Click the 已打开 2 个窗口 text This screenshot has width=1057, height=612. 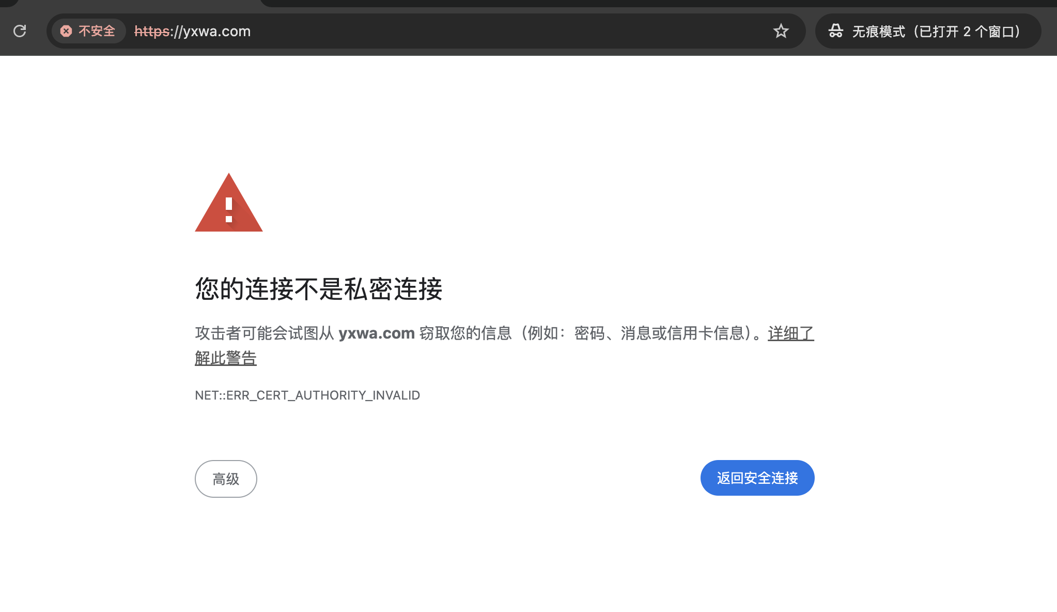tap(966, 31)
